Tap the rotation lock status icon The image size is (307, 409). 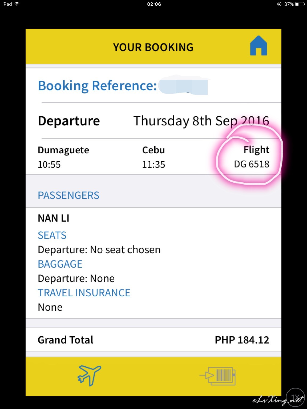coord(279,4)
